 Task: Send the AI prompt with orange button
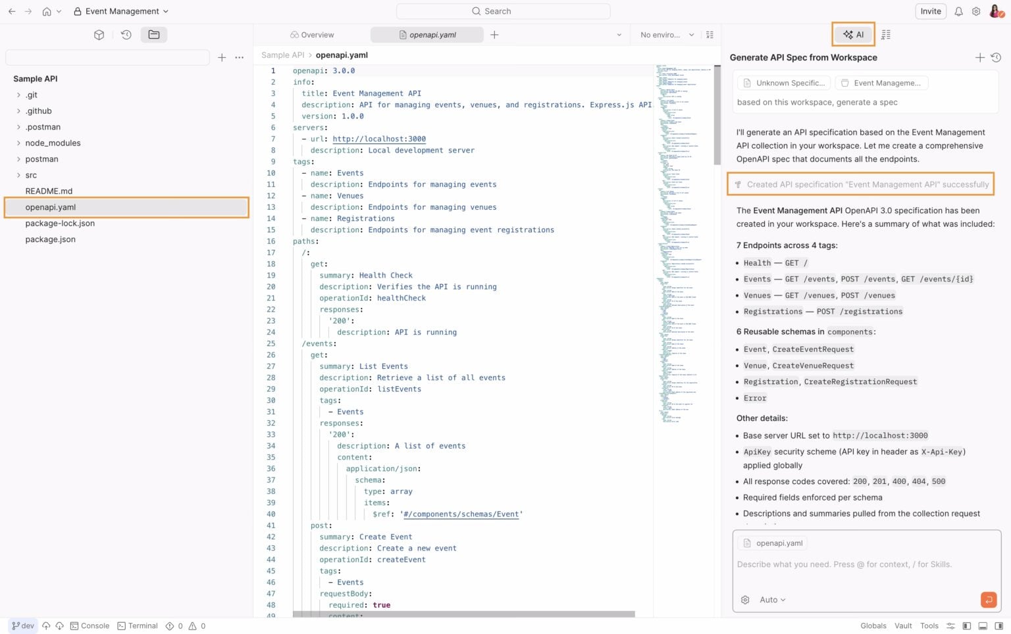point(988,600)
